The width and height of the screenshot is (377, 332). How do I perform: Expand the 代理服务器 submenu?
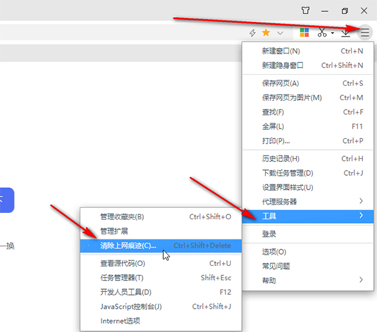tap(308, 202)
